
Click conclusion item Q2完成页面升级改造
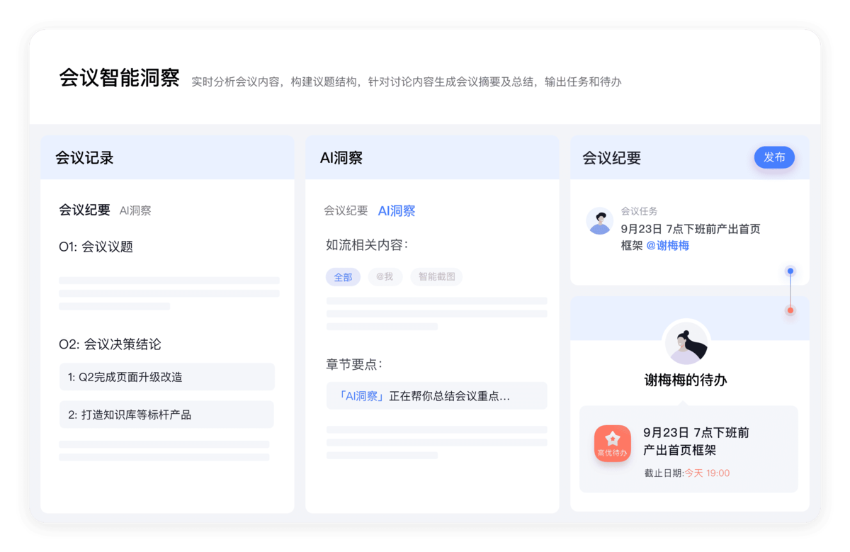[x=166, y=376]
